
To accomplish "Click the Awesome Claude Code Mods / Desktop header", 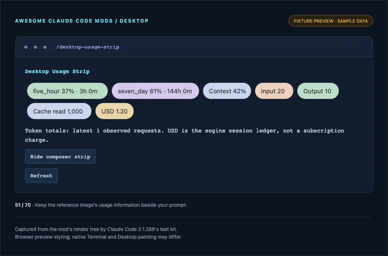I will (82, 21).
